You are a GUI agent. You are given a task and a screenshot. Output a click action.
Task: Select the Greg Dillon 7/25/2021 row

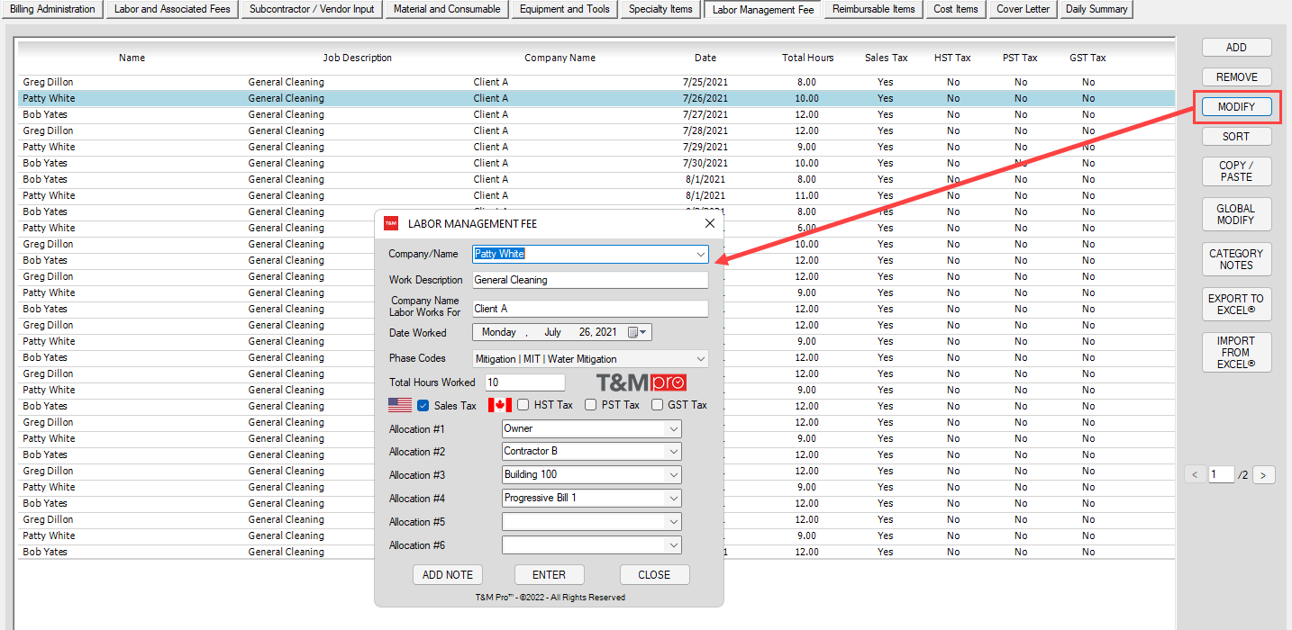pos(360,82)
